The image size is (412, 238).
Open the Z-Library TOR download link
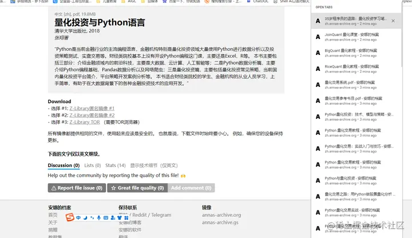(x=85, y=122)
